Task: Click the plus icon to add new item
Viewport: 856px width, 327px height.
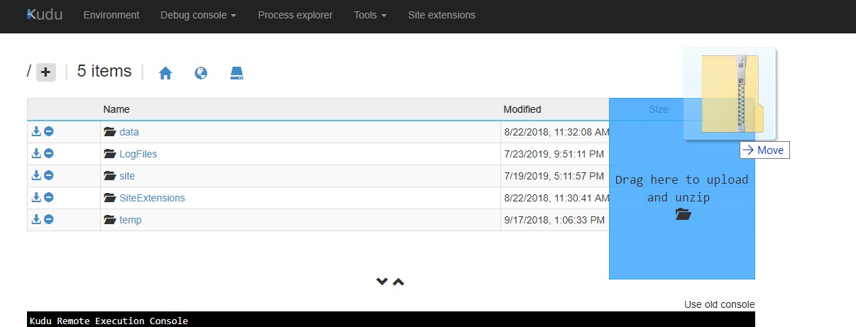Action: click(46, 72)
